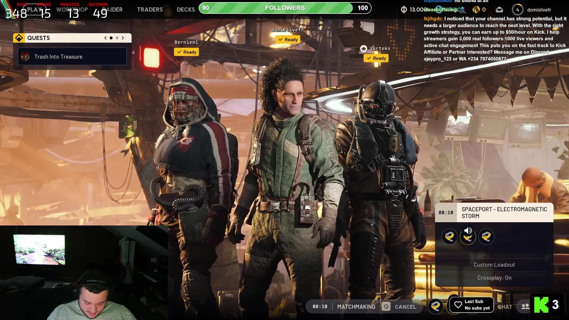Click the striped gold token icon
The width and height of the screenshot is (569, 320).
(x=476, y=9)
